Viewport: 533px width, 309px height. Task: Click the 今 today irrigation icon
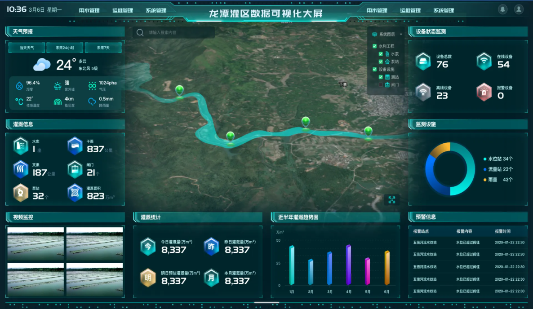(148, 246)
